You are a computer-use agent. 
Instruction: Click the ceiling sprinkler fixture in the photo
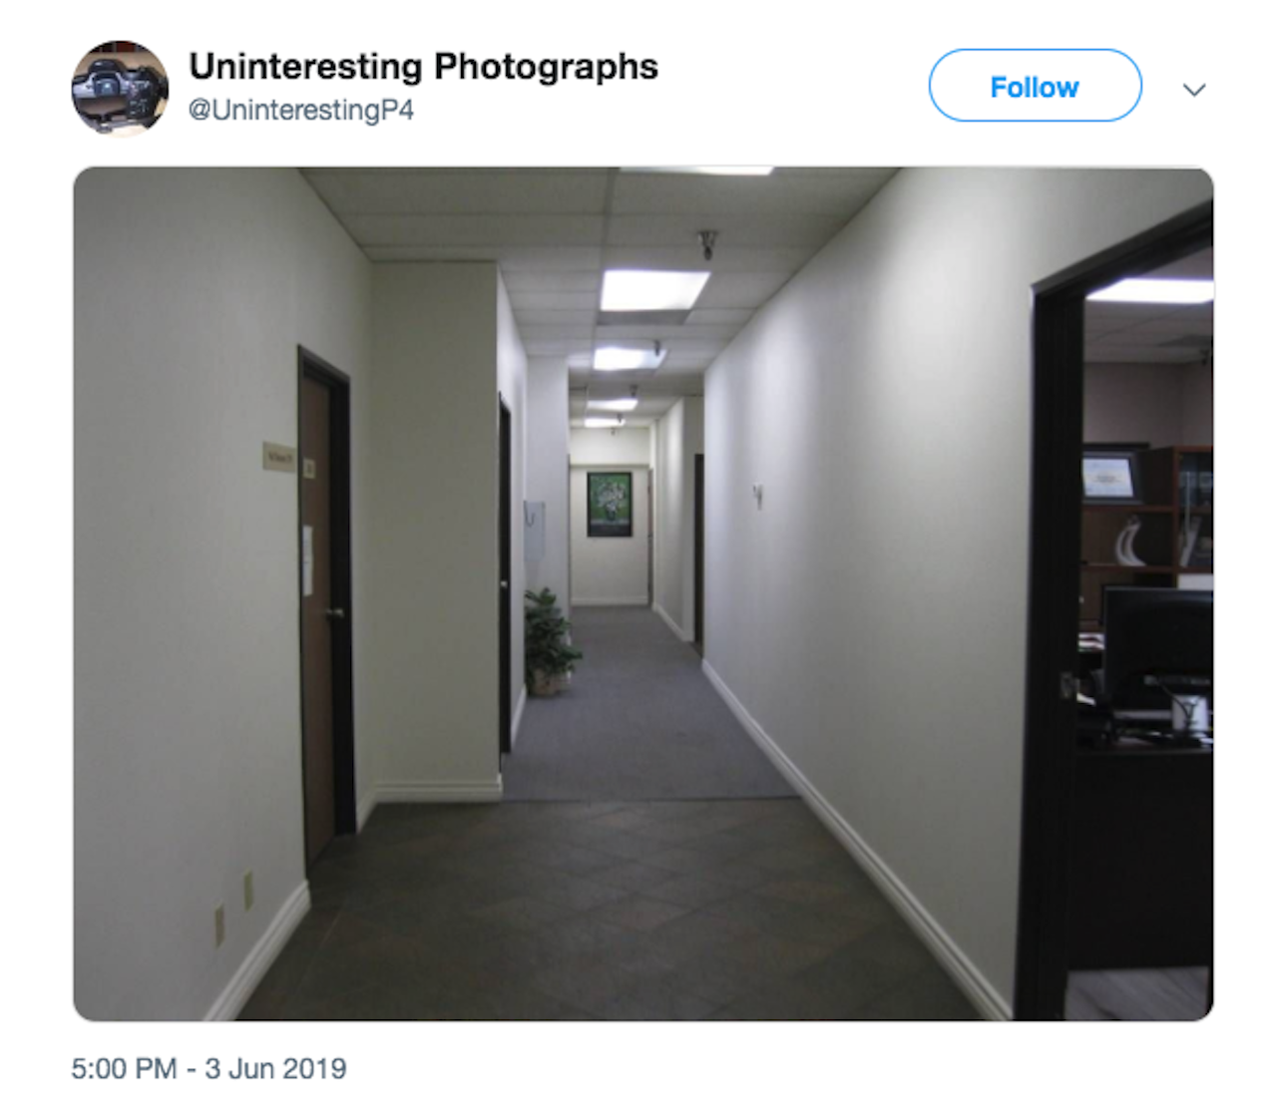point(708,243)
